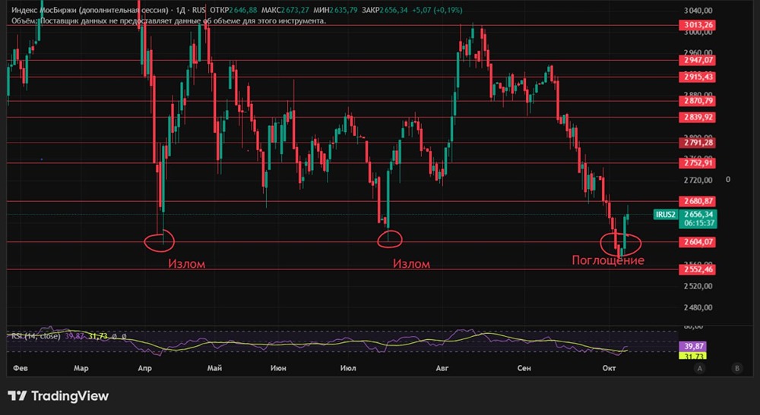This screenshot has height=415, width=760.
Task: Select the 2 604,07 level price label
Action: point(698,242)
